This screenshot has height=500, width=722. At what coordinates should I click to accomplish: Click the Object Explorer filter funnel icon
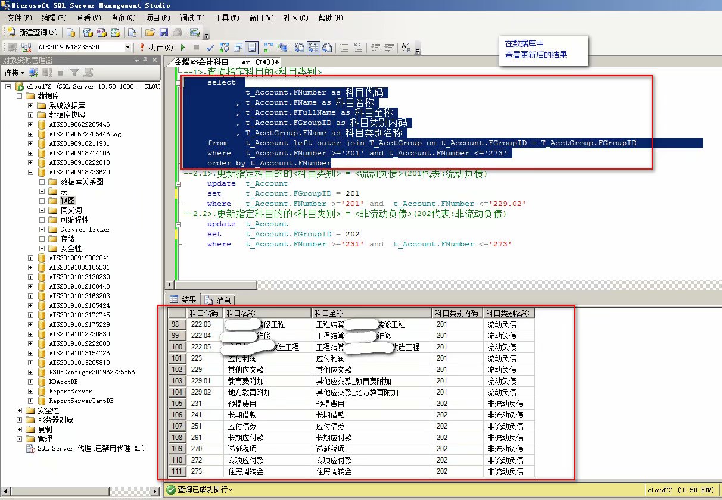tap(74, 73)
